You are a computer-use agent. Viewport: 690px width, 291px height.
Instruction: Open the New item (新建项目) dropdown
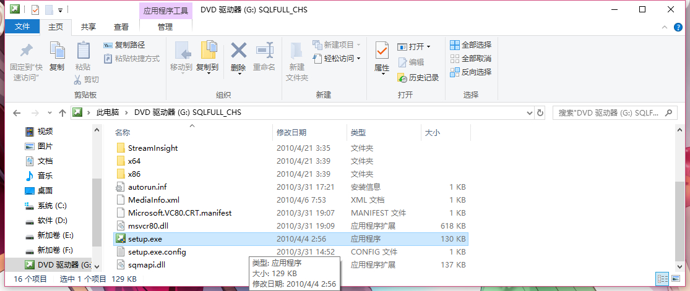click(337, 45)
